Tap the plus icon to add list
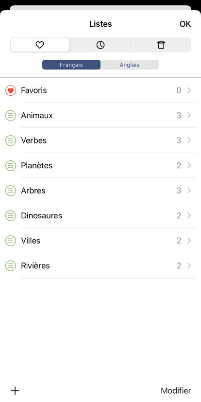This screenshot has width=201, height=402. tap(15, 391)
